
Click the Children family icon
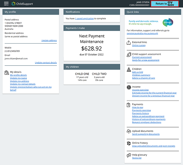tap(129, 69)
